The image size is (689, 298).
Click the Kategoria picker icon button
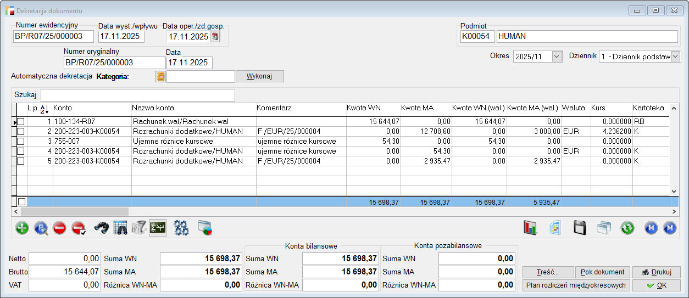tap(160, 77)
